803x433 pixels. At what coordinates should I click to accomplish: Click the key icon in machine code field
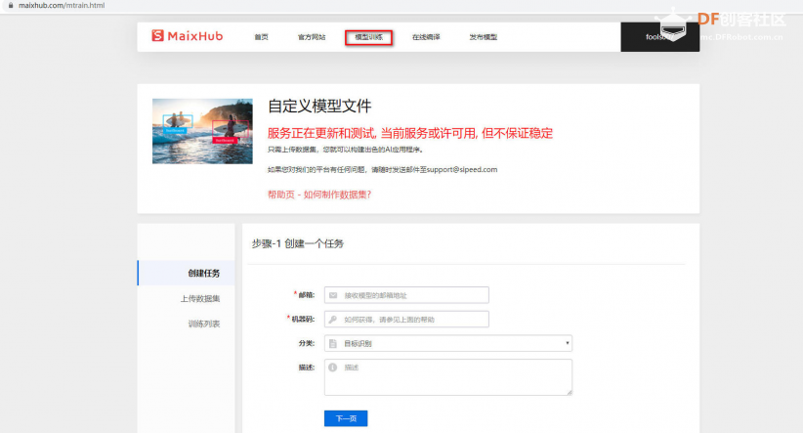click(x=333, y=320)
